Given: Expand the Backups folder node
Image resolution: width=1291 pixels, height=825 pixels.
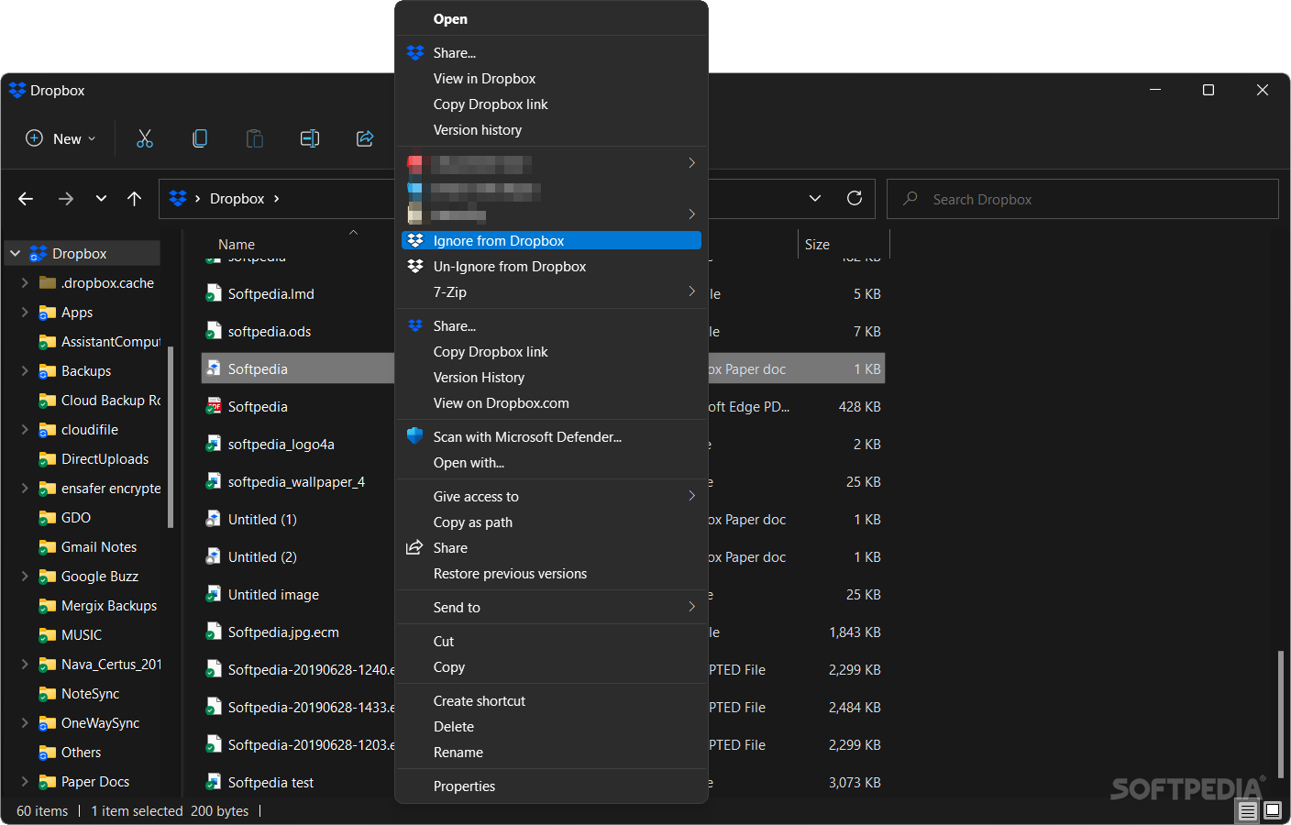Looking at the screenshot, I should 25,370.
